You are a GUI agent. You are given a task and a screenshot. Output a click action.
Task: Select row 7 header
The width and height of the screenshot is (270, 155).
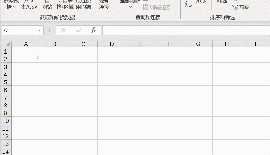6,98
